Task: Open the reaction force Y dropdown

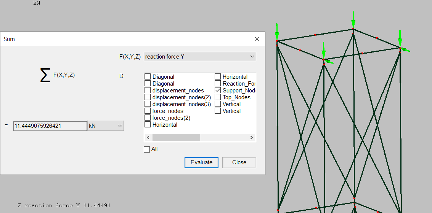Action: click(x=200, y=57)
